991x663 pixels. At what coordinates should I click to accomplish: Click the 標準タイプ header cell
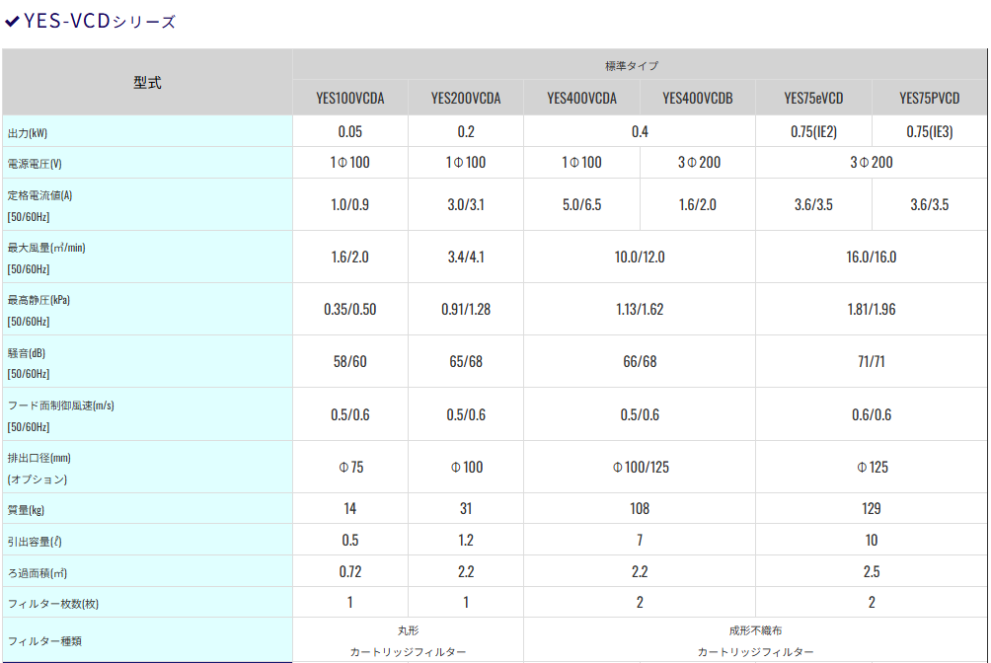click(640, 65)
